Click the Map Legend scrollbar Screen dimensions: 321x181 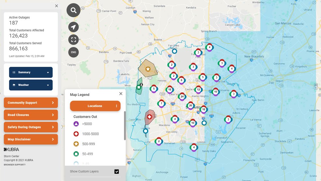124,126
